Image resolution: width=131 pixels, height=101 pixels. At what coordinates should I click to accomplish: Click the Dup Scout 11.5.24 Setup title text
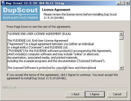coord(35,3)
